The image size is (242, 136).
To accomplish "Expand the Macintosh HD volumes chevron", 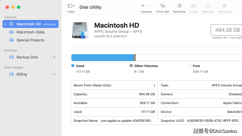I will [x=5, y=24].
